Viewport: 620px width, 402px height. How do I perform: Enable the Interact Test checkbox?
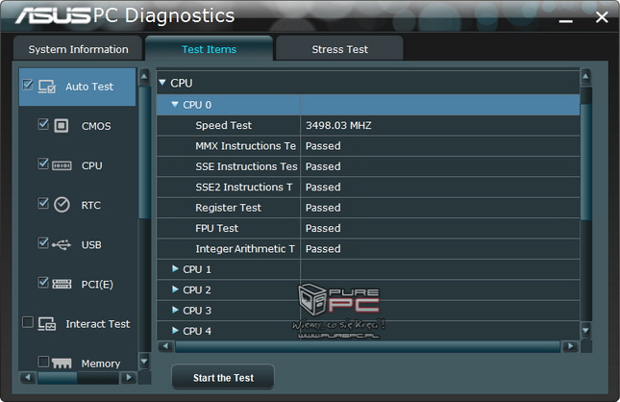point(28,322)
